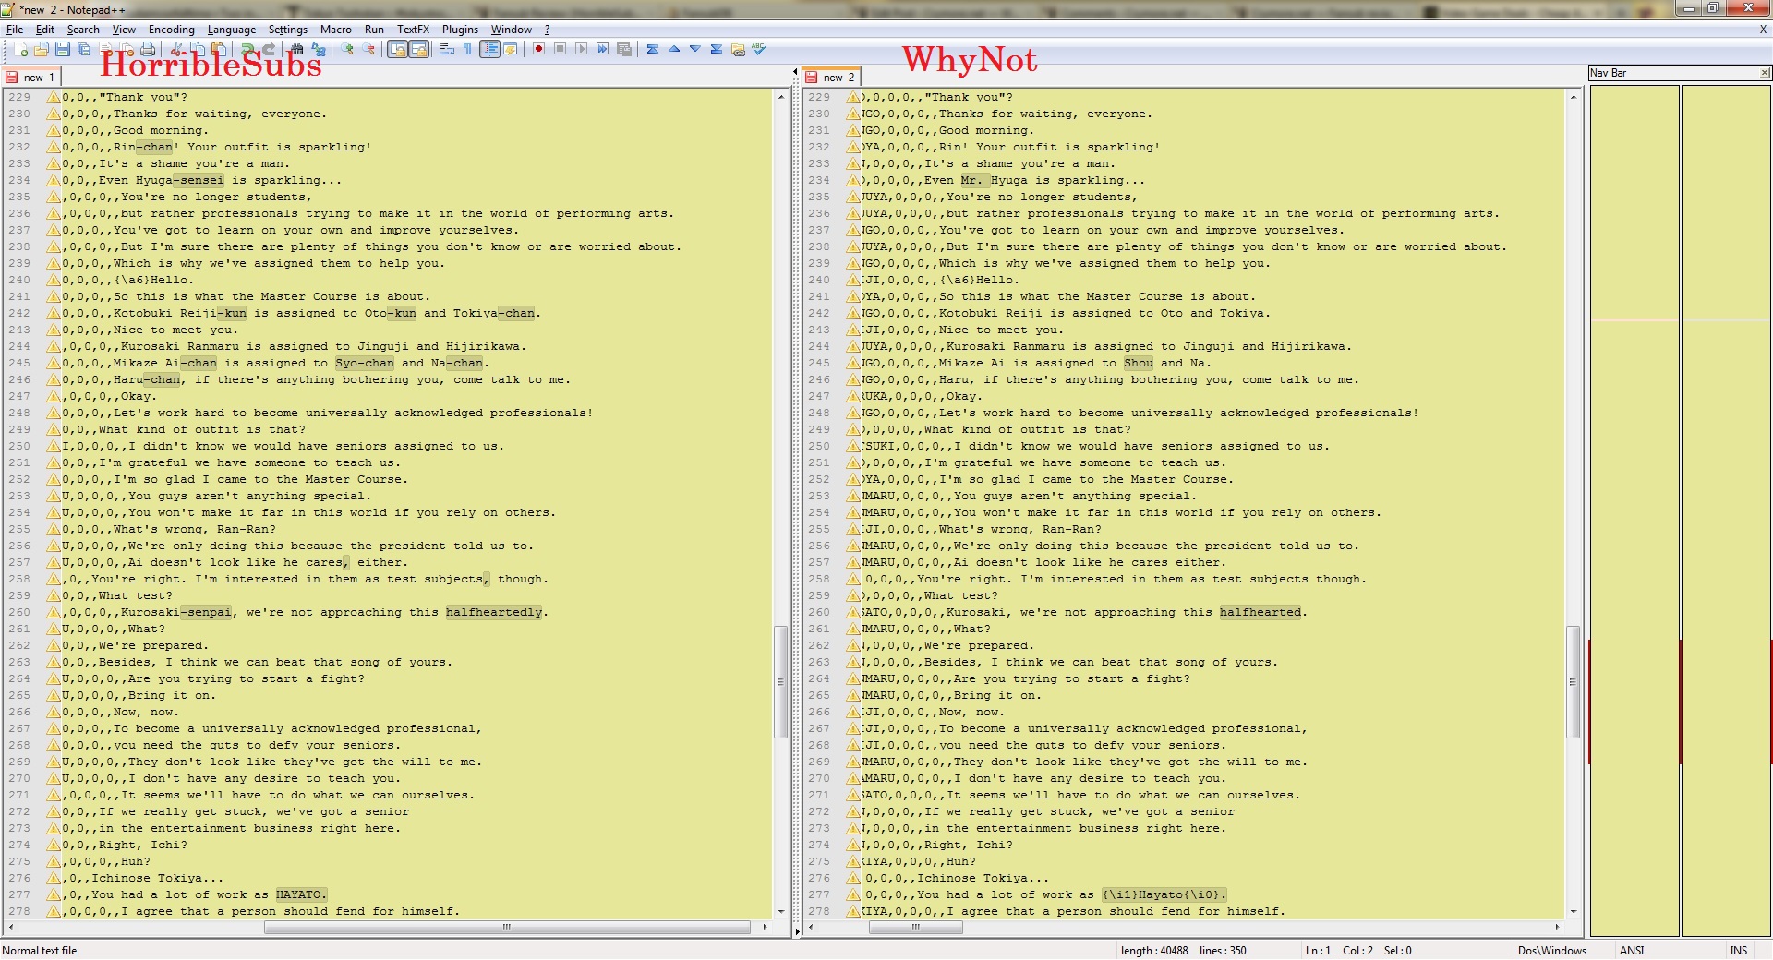
Task: Click the right pane horizontal scrollbar thumb
Action: point(916,927)
